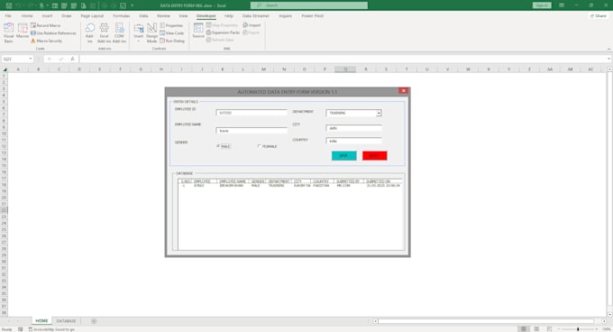This screenshot has height=332, width=613.
Task: Add a new sheet with plus icon
Action: (94, 321)
